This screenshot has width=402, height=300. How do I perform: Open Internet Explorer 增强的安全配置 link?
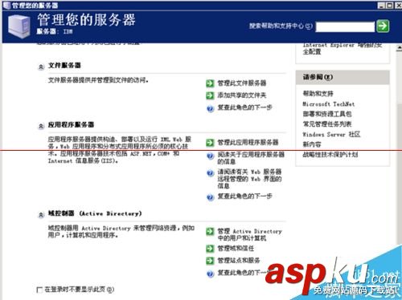pos(343,49)
